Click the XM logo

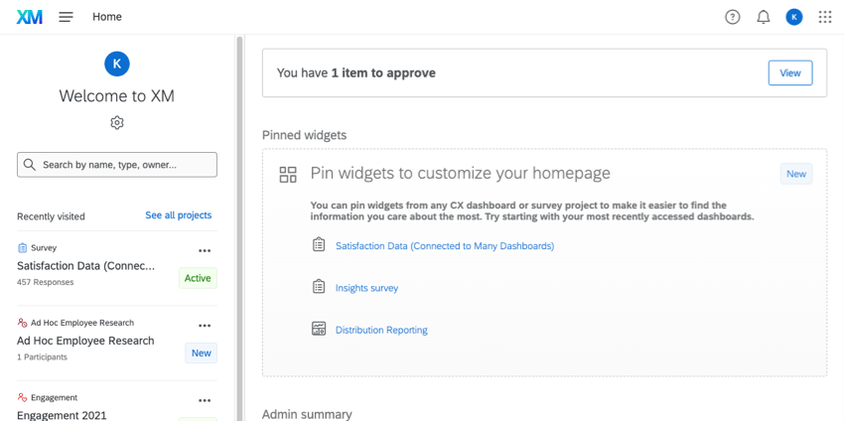[30, 17]
